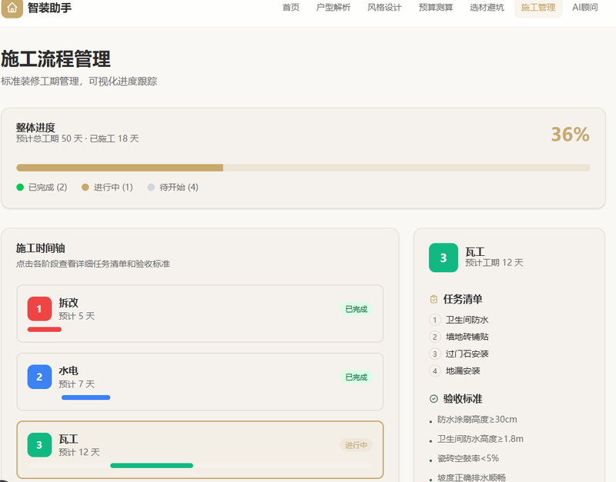Click the 施工时间轴 section title

pyautogui.click(x=41, y=248)
